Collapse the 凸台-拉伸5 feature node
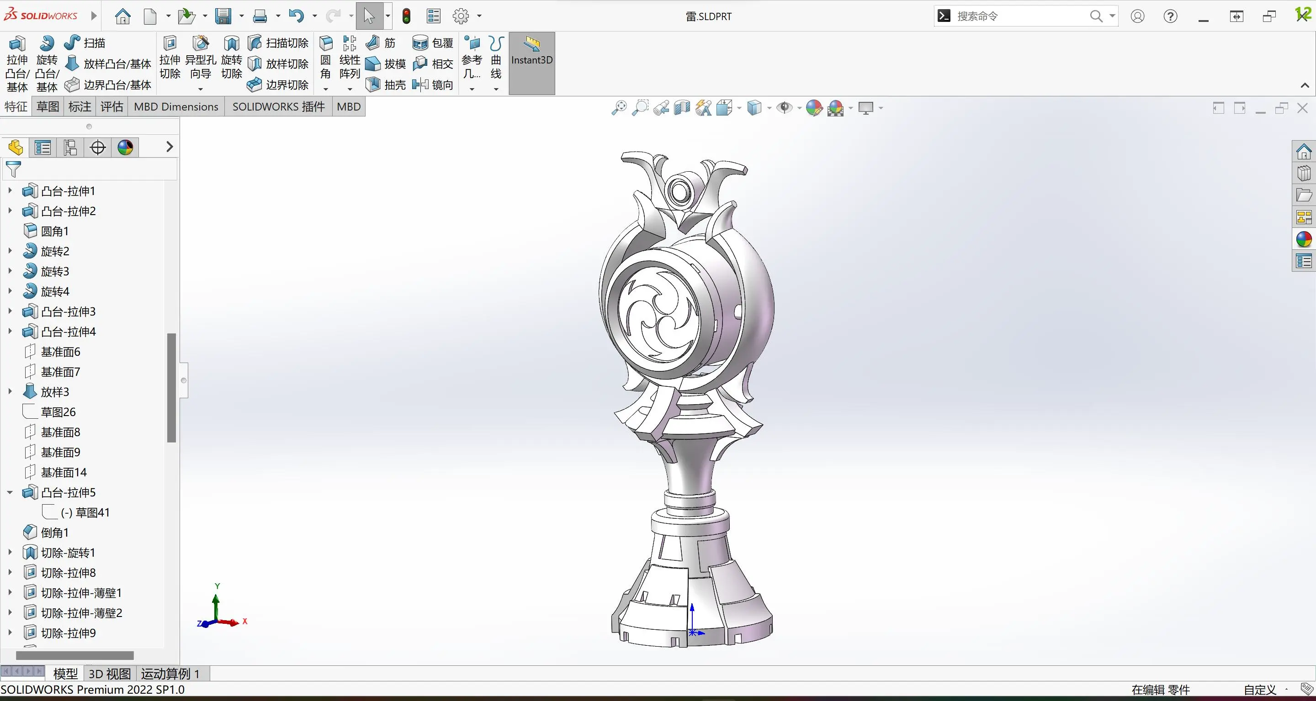 (10, 493)
